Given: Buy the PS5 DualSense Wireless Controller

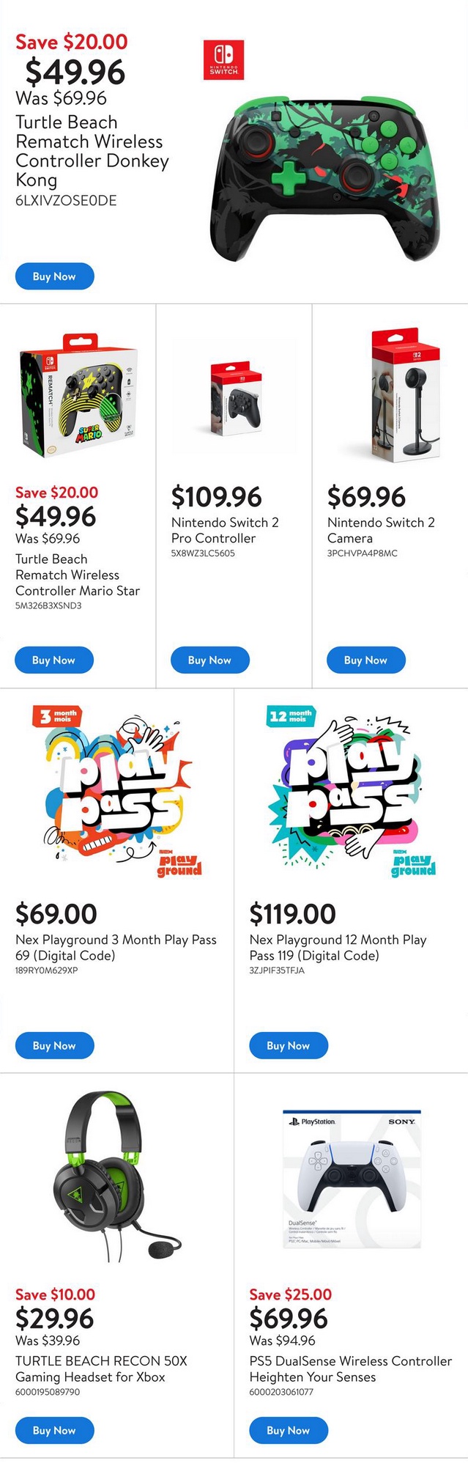Looking at the screenshot, I should pyautogui.click(x=288, y=1430).
